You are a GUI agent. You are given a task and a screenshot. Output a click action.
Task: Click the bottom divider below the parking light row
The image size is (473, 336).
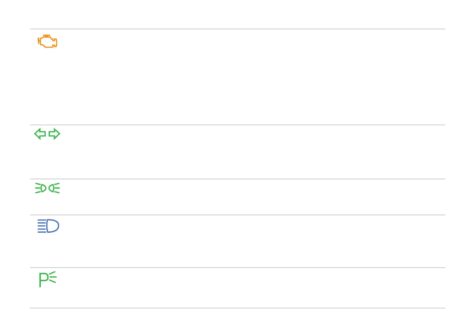237,308
